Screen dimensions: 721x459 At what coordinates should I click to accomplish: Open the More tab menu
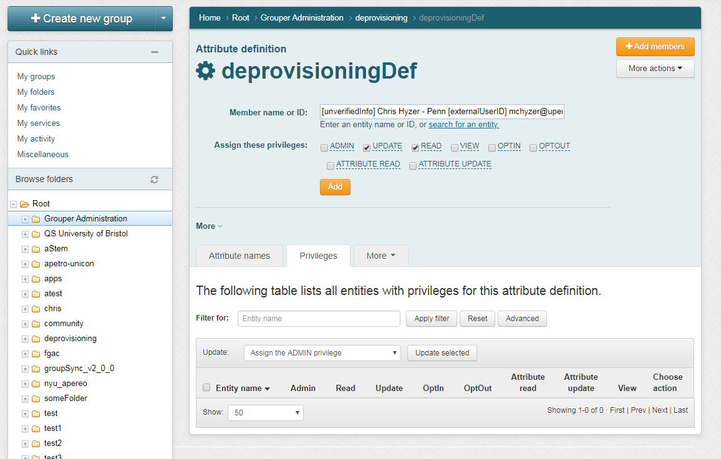tap(380, 256)
